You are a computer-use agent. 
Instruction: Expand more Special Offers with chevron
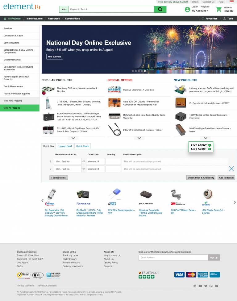click(x=139, y=138)
